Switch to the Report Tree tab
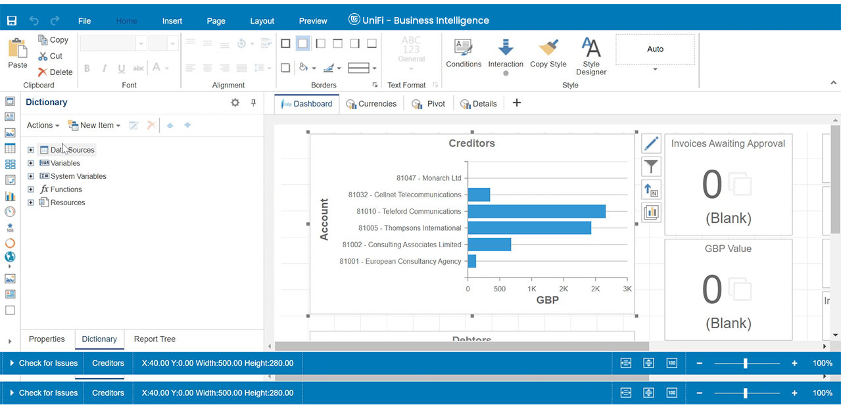841x411 pixels. (155, 339)
